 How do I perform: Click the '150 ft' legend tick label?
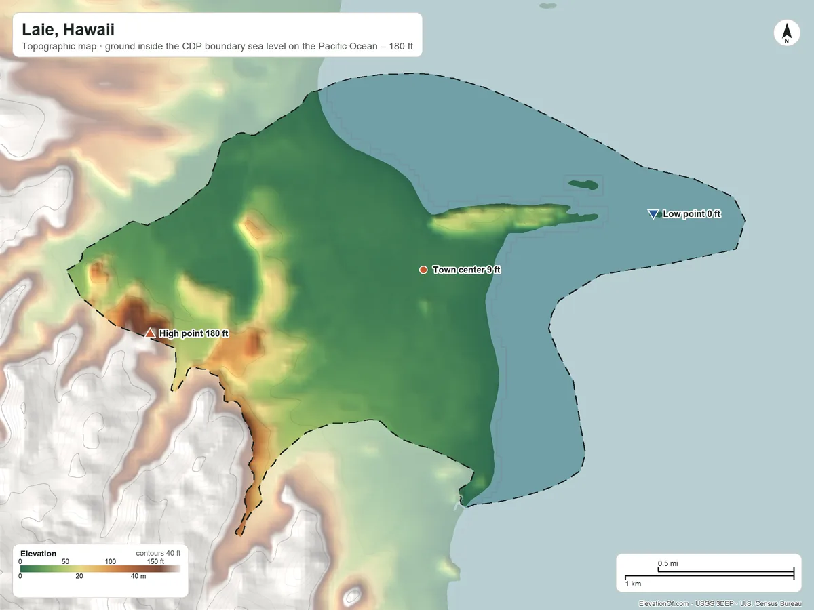coord(156,561)
